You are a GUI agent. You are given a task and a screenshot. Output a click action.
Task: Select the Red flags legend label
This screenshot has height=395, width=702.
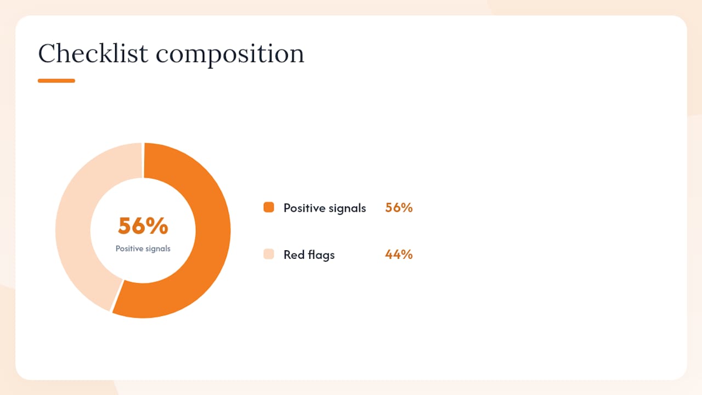point(309,255)
